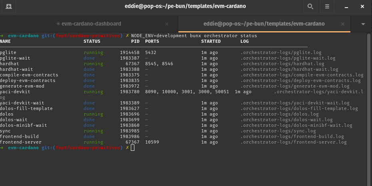Viewport: 372px width, 186px height.
Task: Click the frontend-build process name
Action: click(19, 137)
